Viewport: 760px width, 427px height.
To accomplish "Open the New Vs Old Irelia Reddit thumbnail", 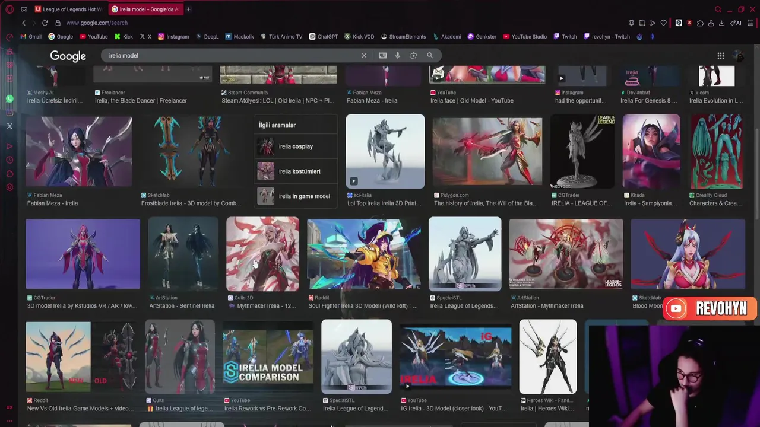I will pos(81,357).
